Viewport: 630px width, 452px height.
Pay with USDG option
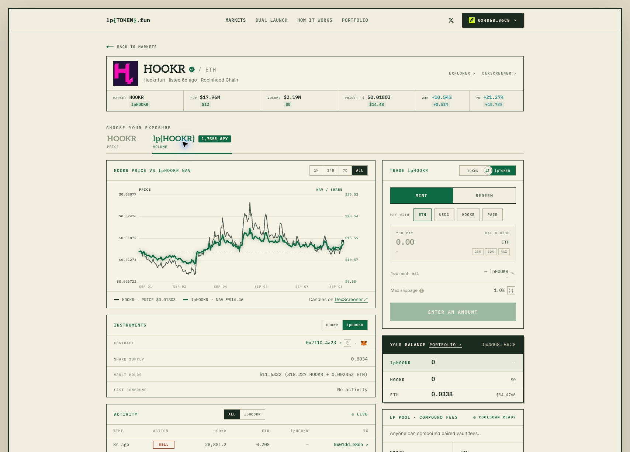coord(444,215)
